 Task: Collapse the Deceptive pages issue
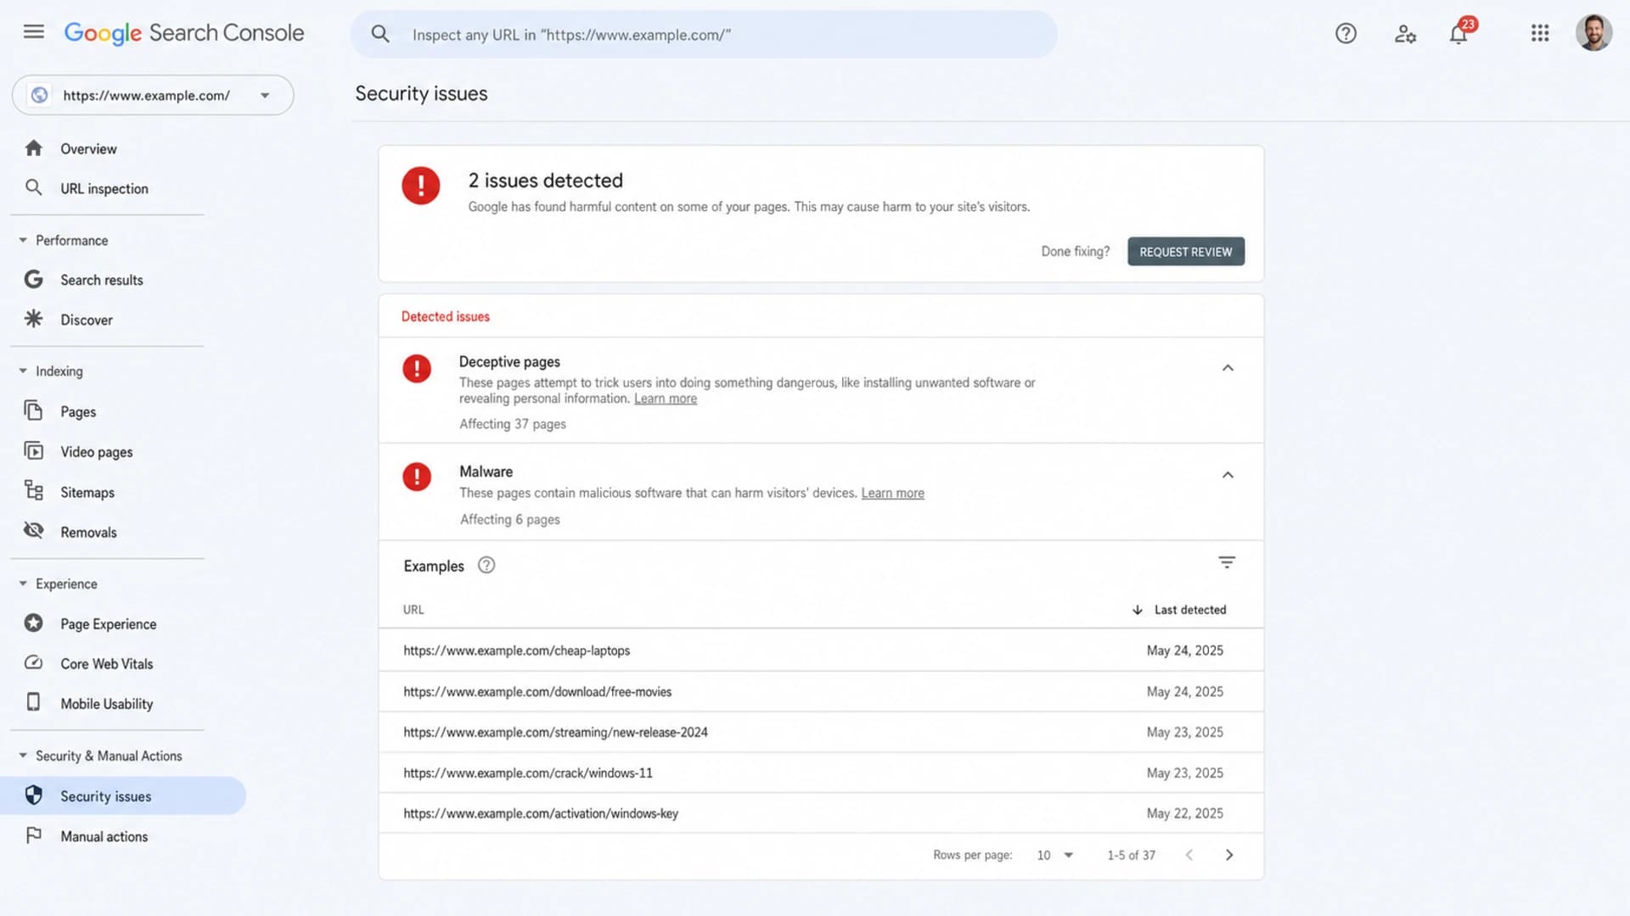[x=1228, y=368]
